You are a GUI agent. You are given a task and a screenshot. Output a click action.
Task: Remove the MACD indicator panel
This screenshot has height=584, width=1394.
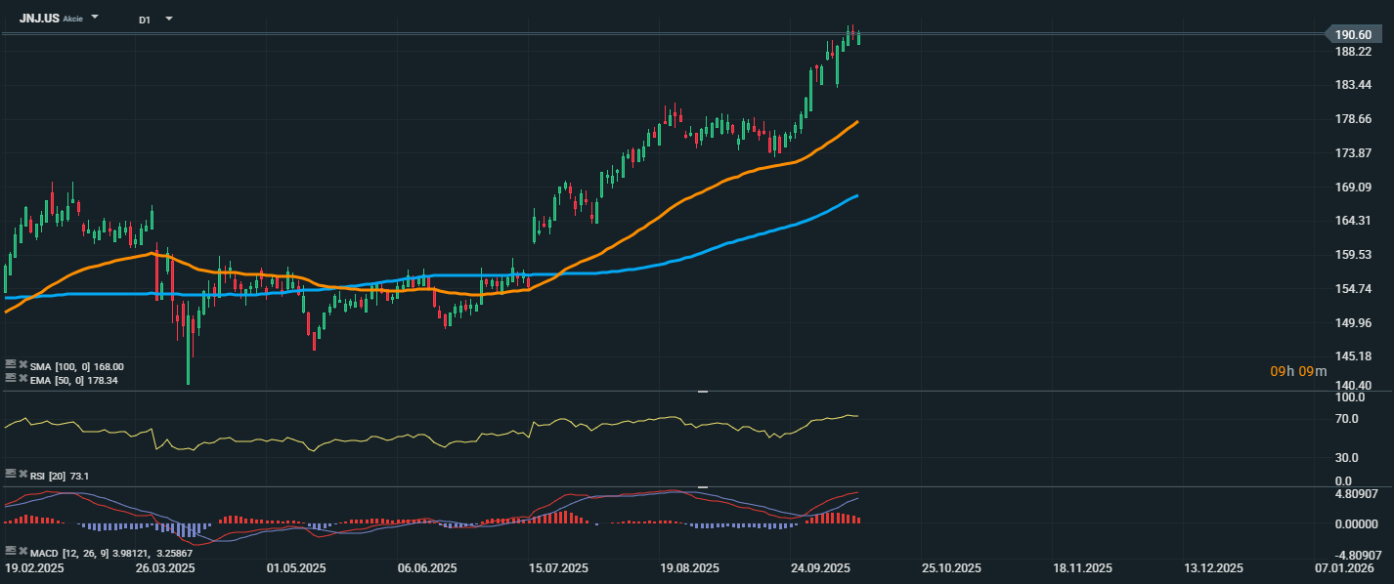[22, 552]
